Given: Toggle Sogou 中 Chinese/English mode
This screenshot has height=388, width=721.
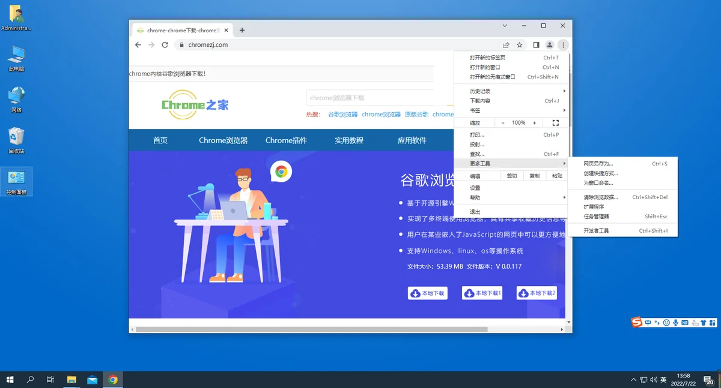Looking at the screenshot, I should tap(648, 323).
